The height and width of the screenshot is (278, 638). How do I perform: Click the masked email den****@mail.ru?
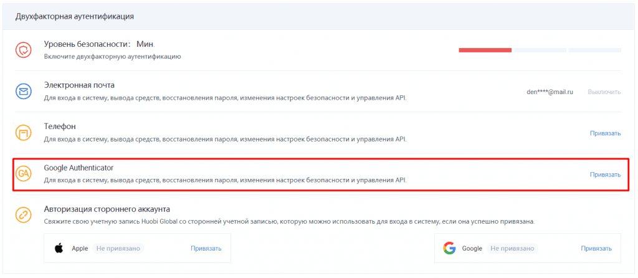[x=550, y=92]
